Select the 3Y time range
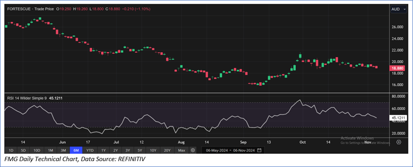Viewport: 413px width, 167px height. 128,150
